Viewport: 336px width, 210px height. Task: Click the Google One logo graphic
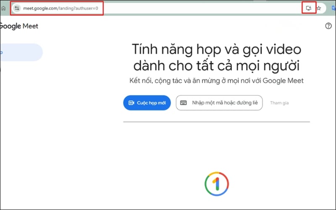click(x=217, y=184)
